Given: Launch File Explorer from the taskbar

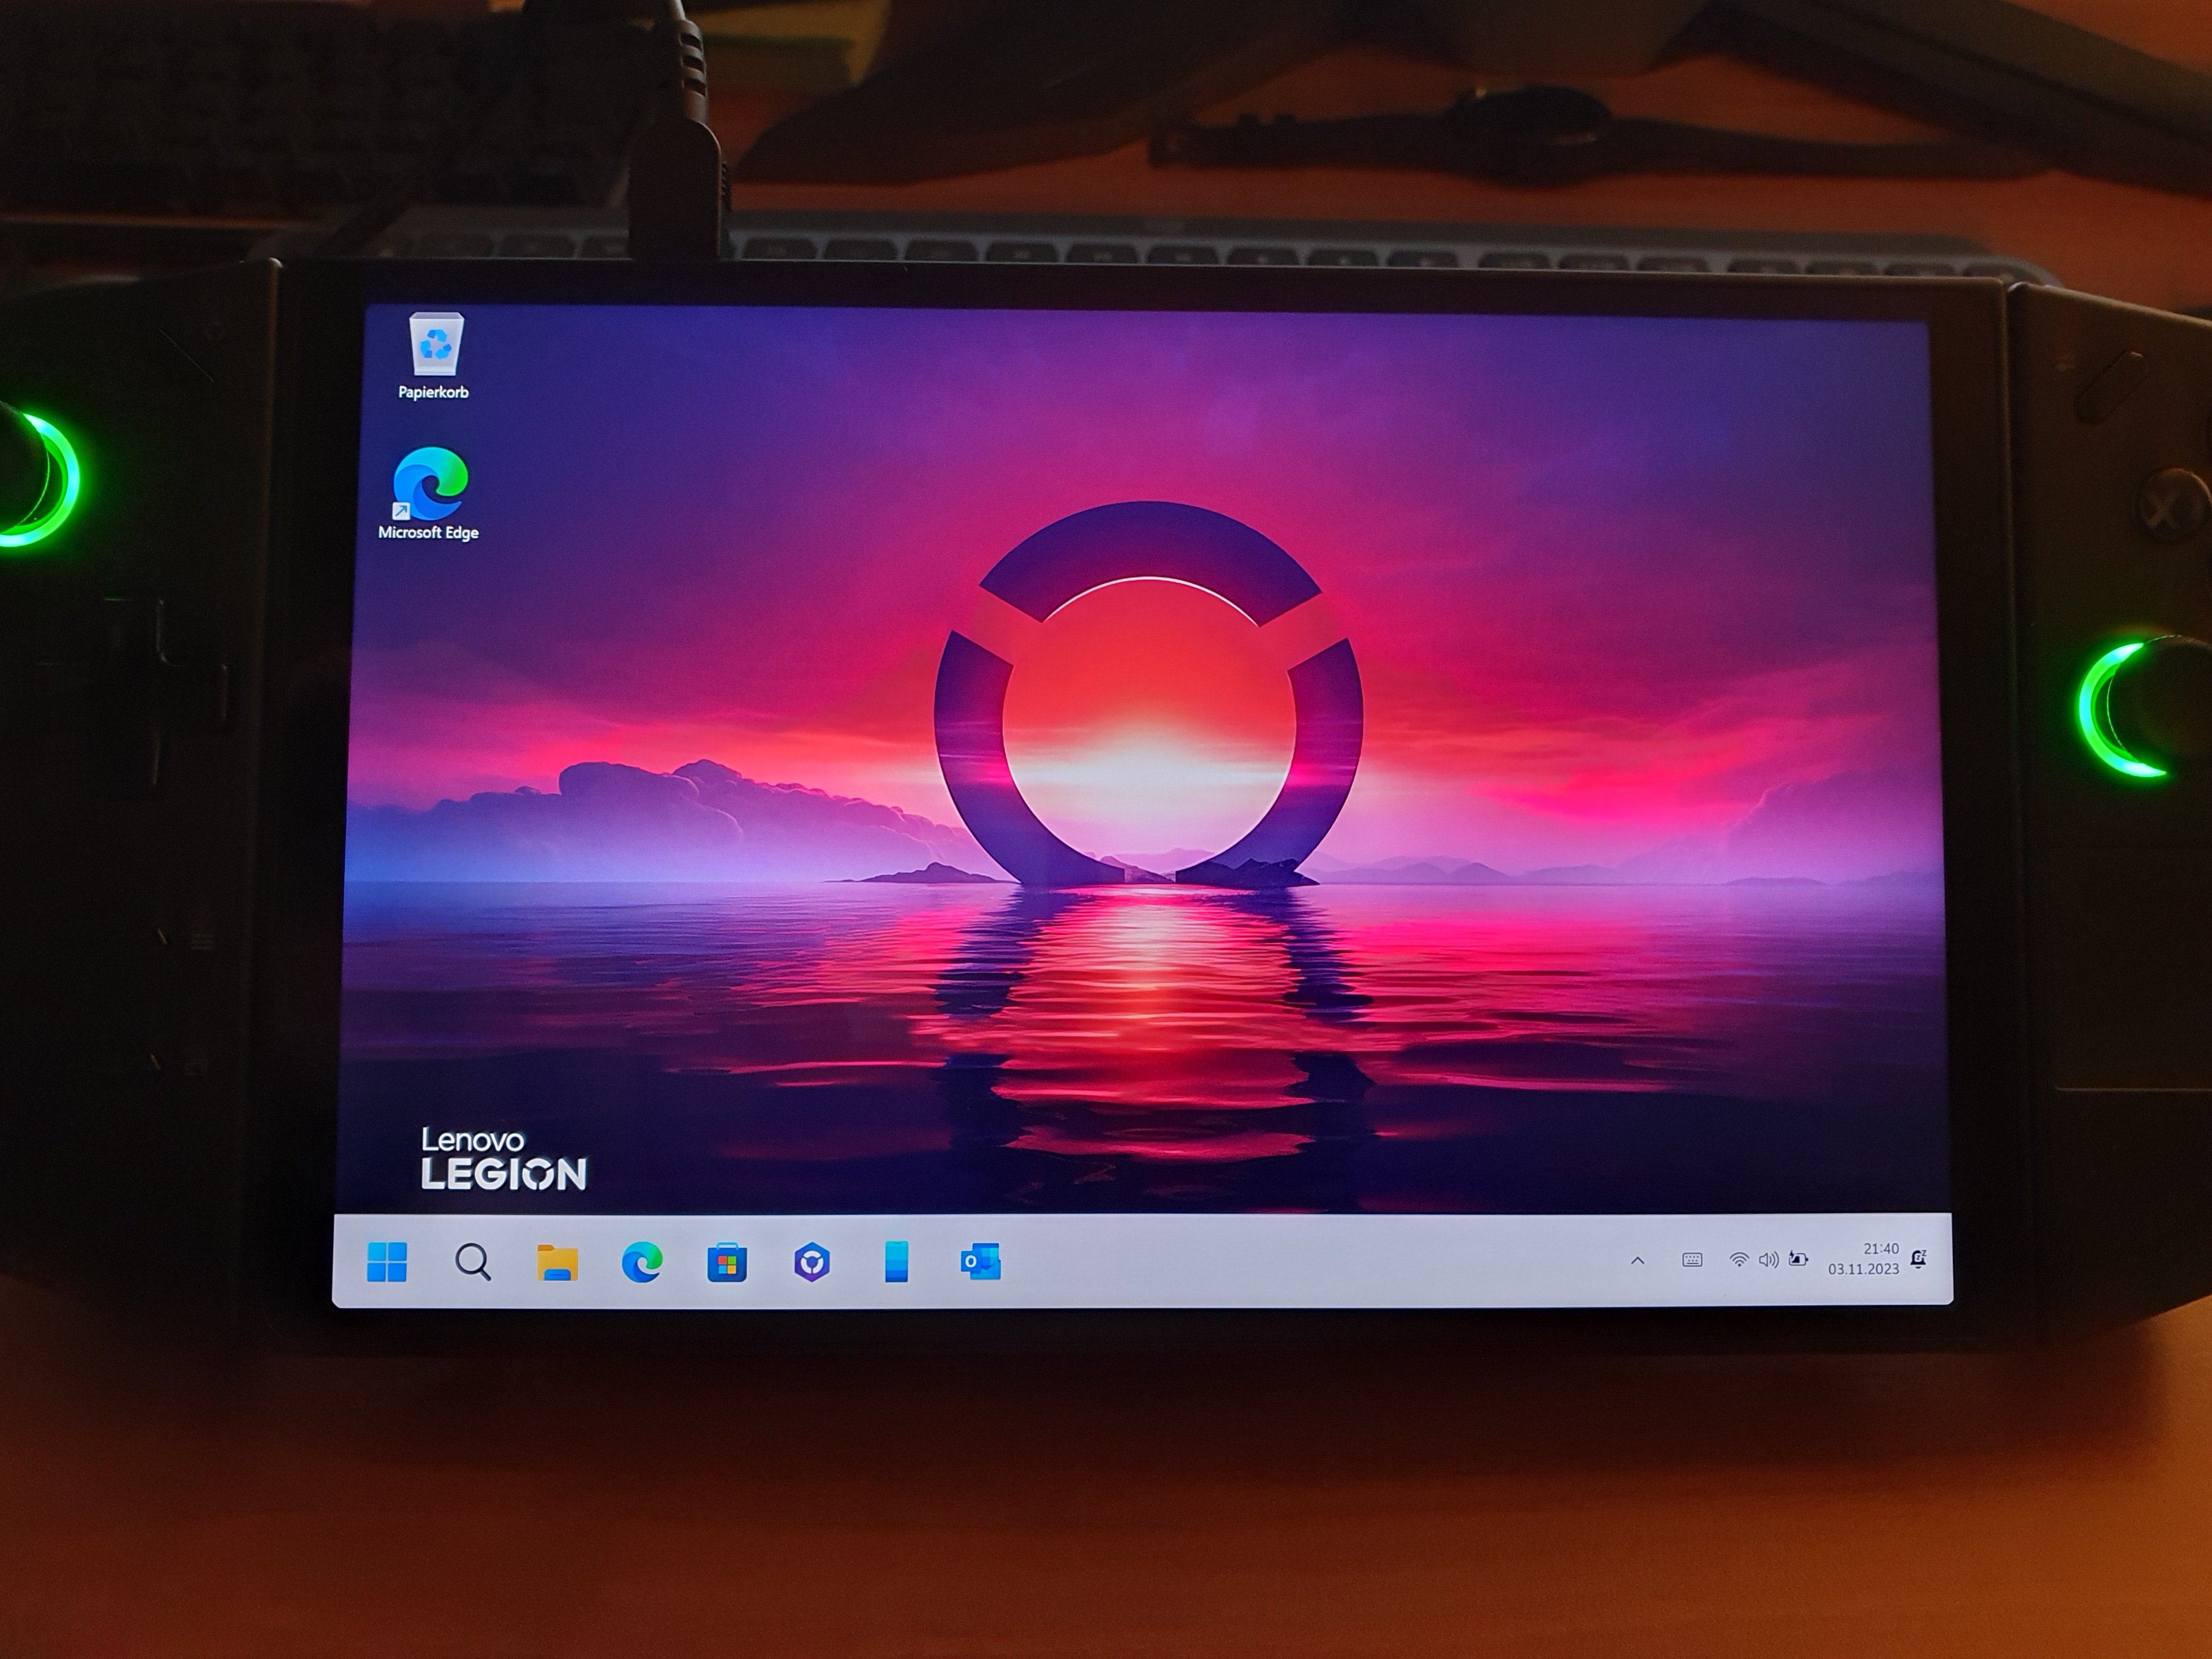Looking at the screenshot, I should tap(557, 1262).
